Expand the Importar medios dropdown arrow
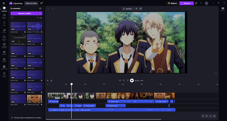Screen dimensions: 227x121 40,13
